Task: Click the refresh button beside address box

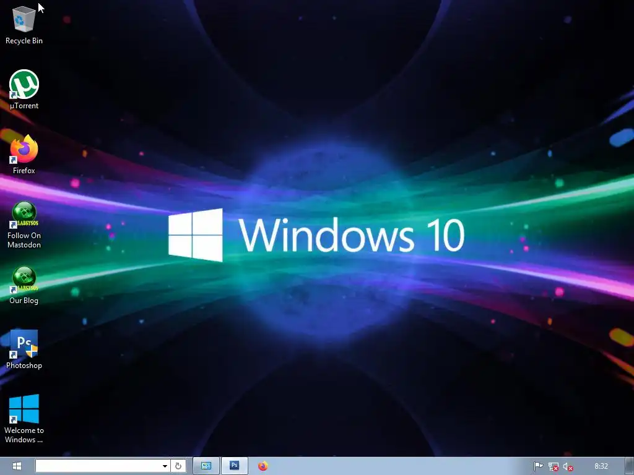Action: pos(178,466)
